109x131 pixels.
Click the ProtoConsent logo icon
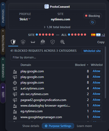pos(47,6)
